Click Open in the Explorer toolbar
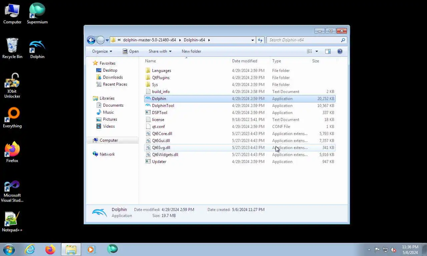The width and height of the screenshot is (427, 256). click(130, 51)
